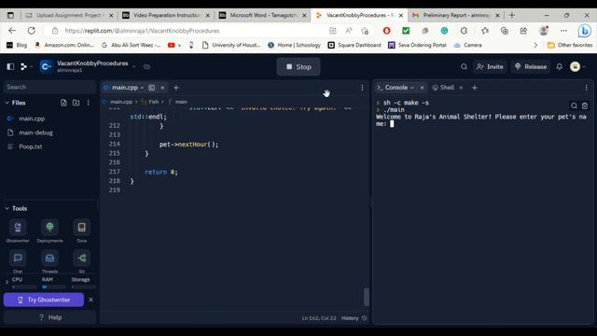Open the Help link
This screenshot has width=597, height=336.
[49, 317]
